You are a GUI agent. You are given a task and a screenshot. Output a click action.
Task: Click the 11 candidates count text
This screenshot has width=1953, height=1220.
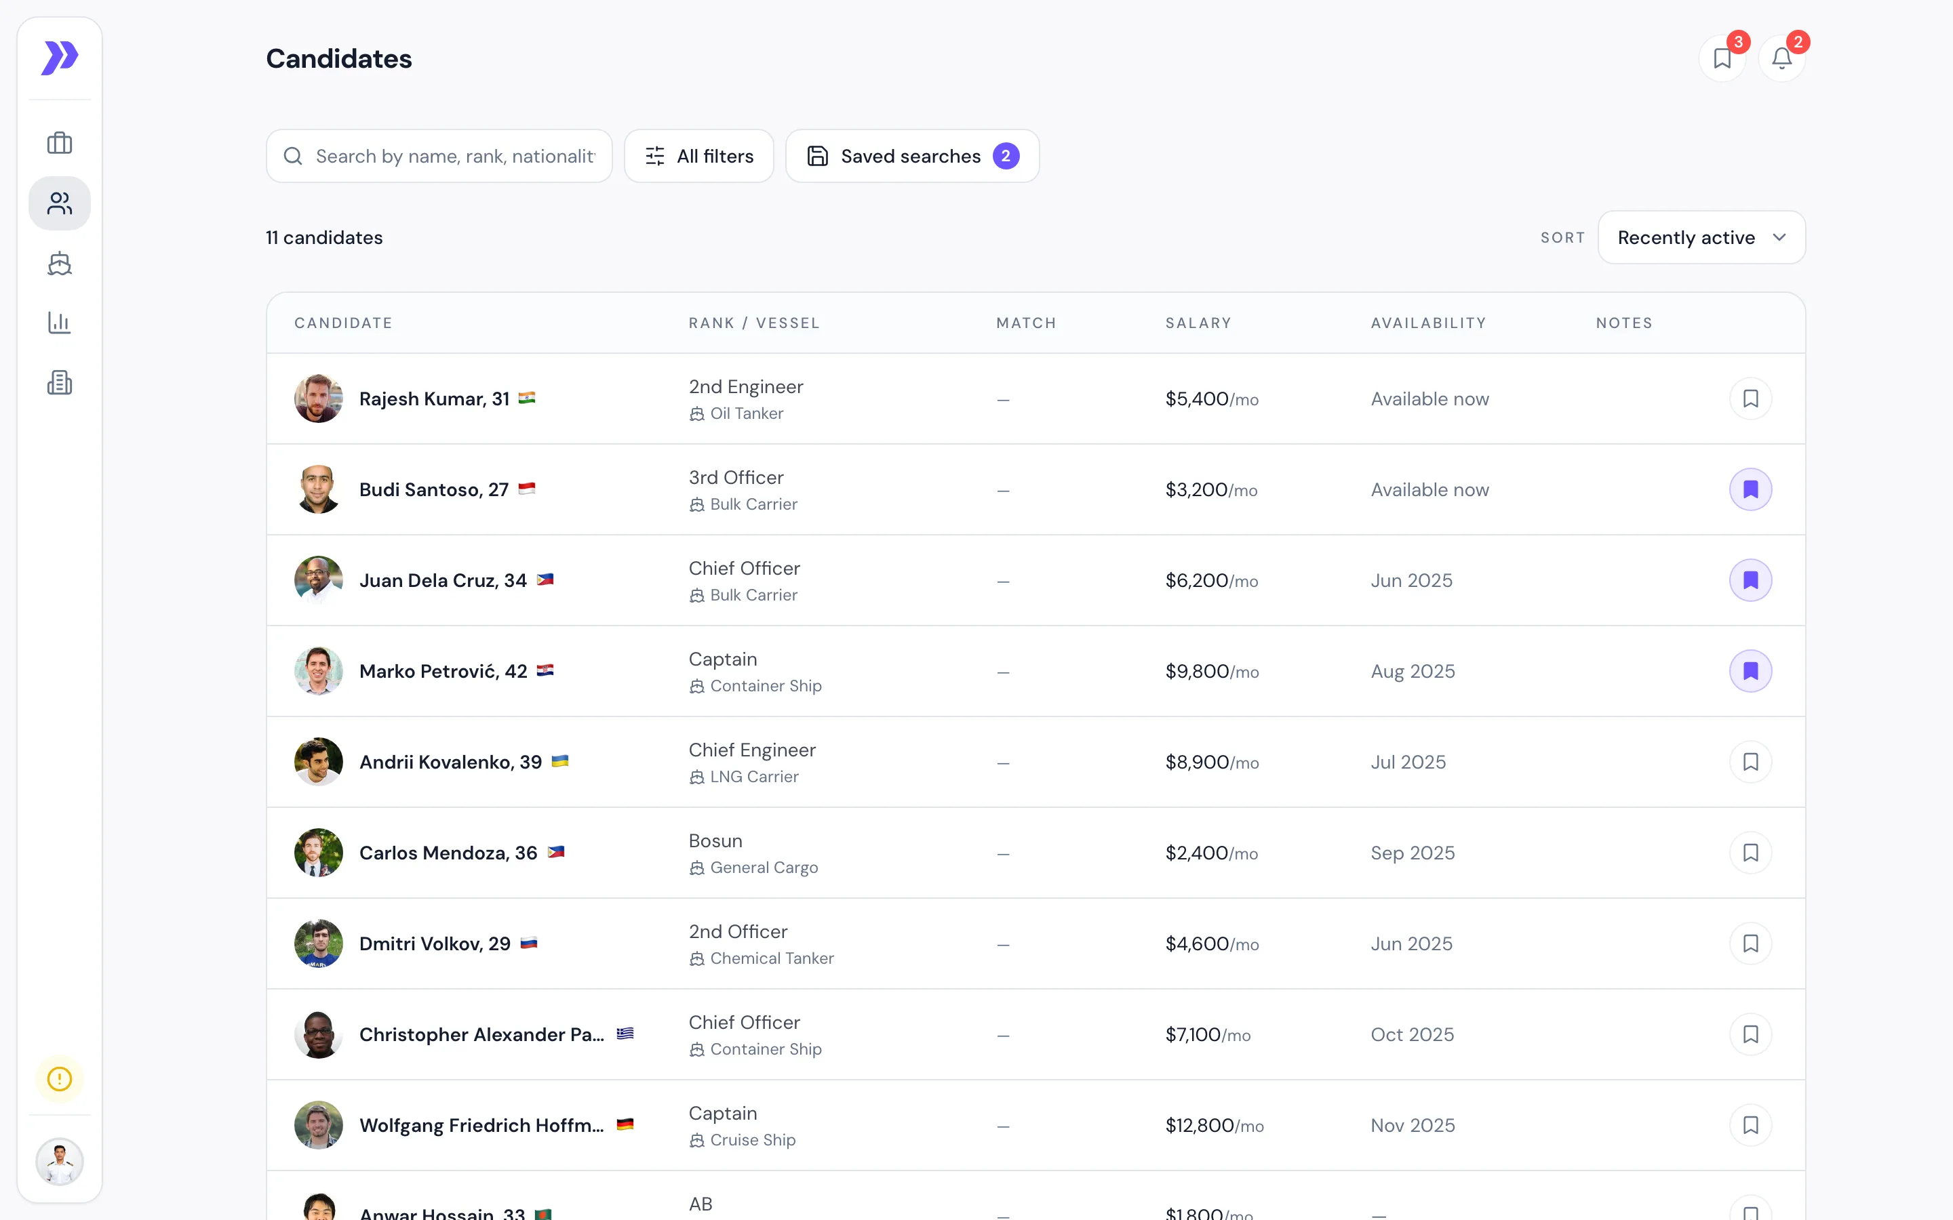tap(324, 237)
